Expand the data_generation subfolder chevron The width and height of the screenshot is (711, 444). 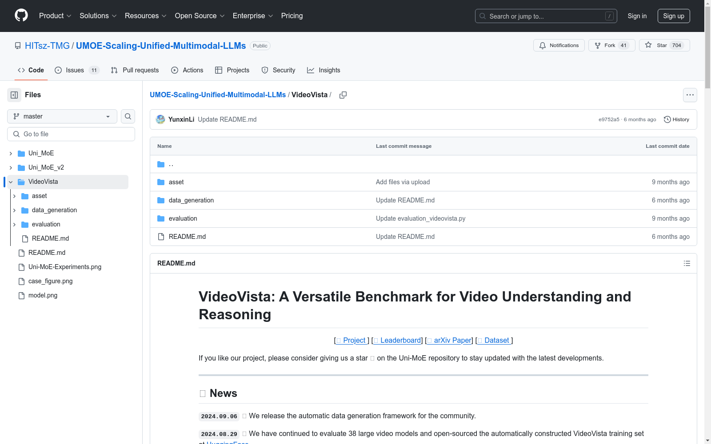[x=14, y=210]
